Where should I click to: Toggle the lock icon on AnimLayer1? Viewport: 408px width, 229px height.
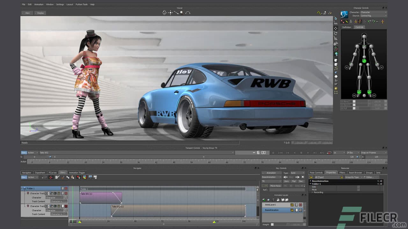[292, 205]
